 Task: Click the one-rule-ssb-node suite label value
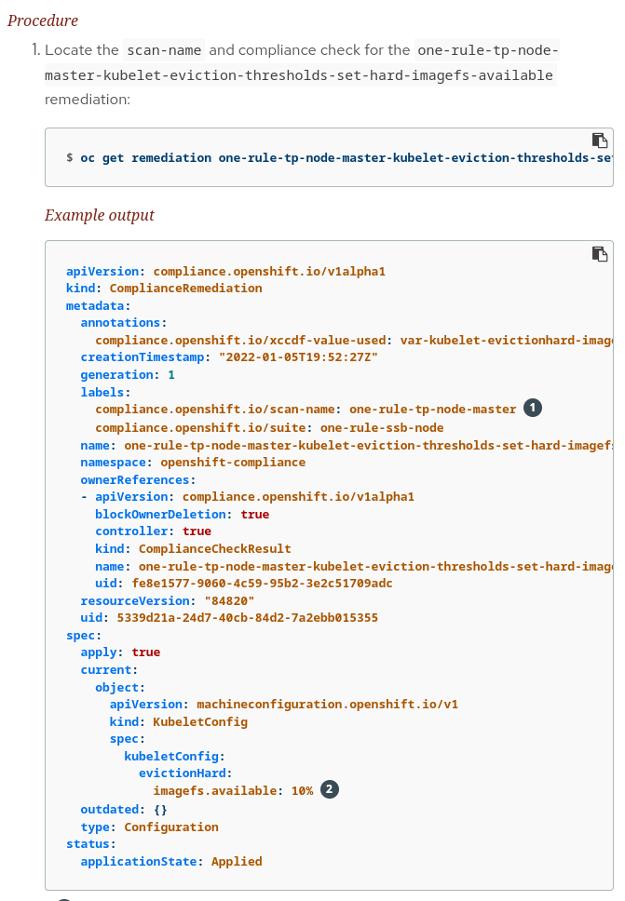point(382,427)
